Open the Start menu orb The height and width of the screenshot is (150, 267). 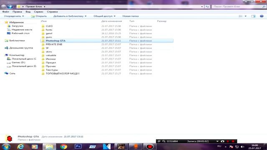[6, 147]
